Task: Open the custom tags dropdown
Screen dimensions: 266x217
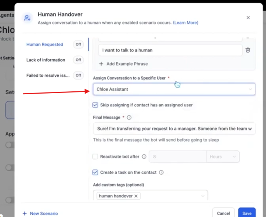Action: [x=202, y=196]
